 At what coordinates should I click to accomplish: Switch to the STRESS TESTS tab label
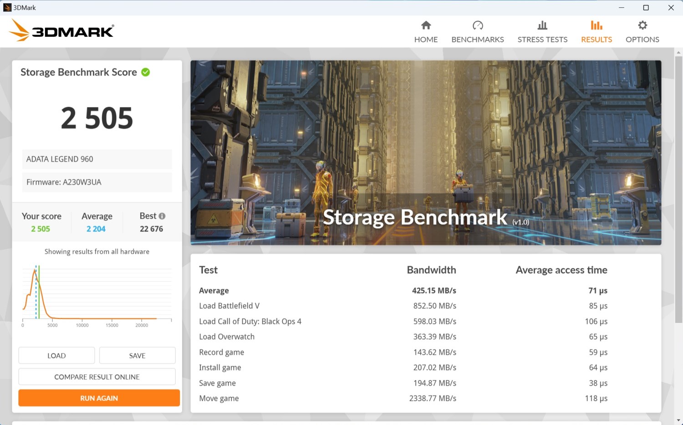542,40
